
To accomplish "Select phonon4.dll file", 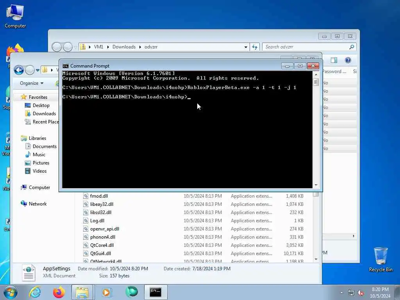I will (103, 237).
